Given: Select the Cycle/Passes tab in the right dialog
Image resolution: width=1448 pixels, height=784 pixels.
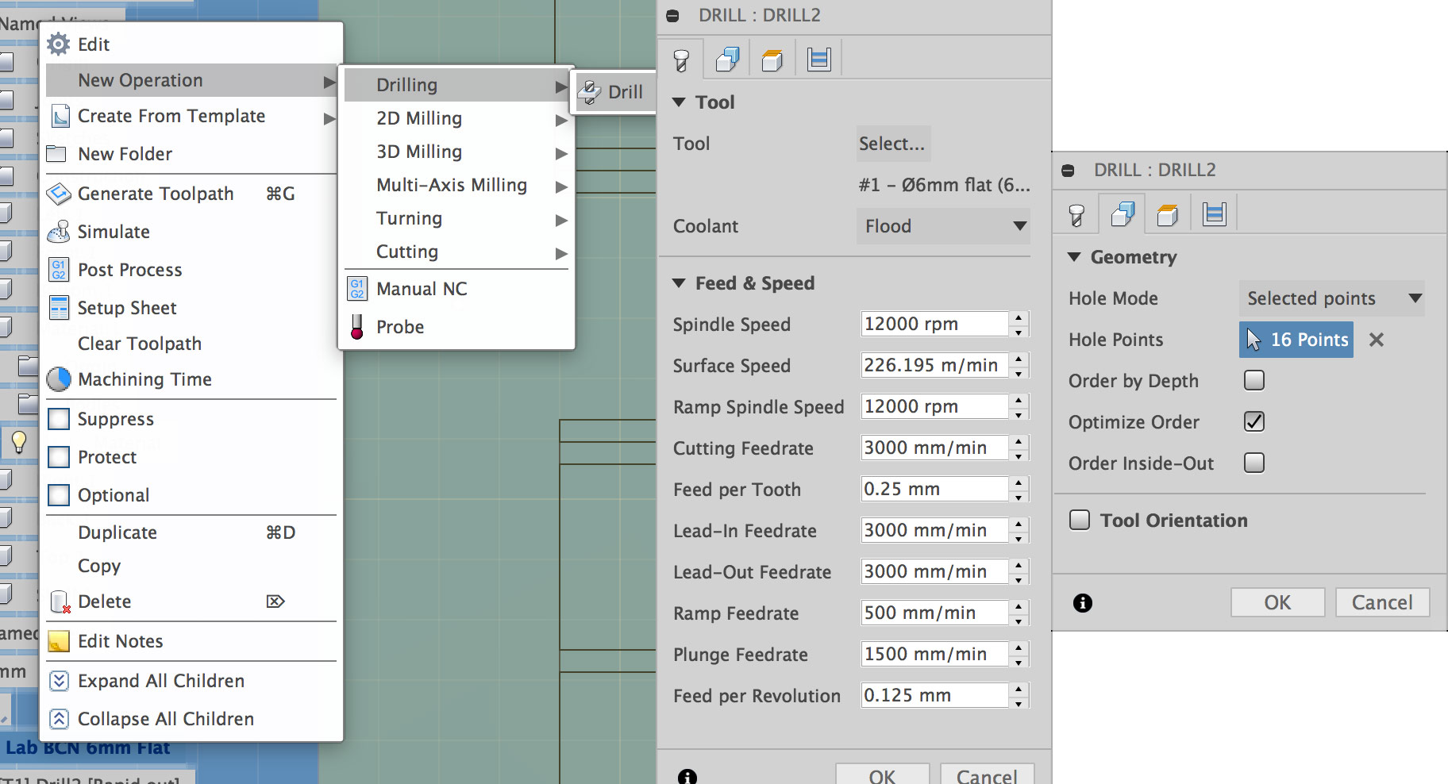Looking at the screenshot, I should (1214, 213).
